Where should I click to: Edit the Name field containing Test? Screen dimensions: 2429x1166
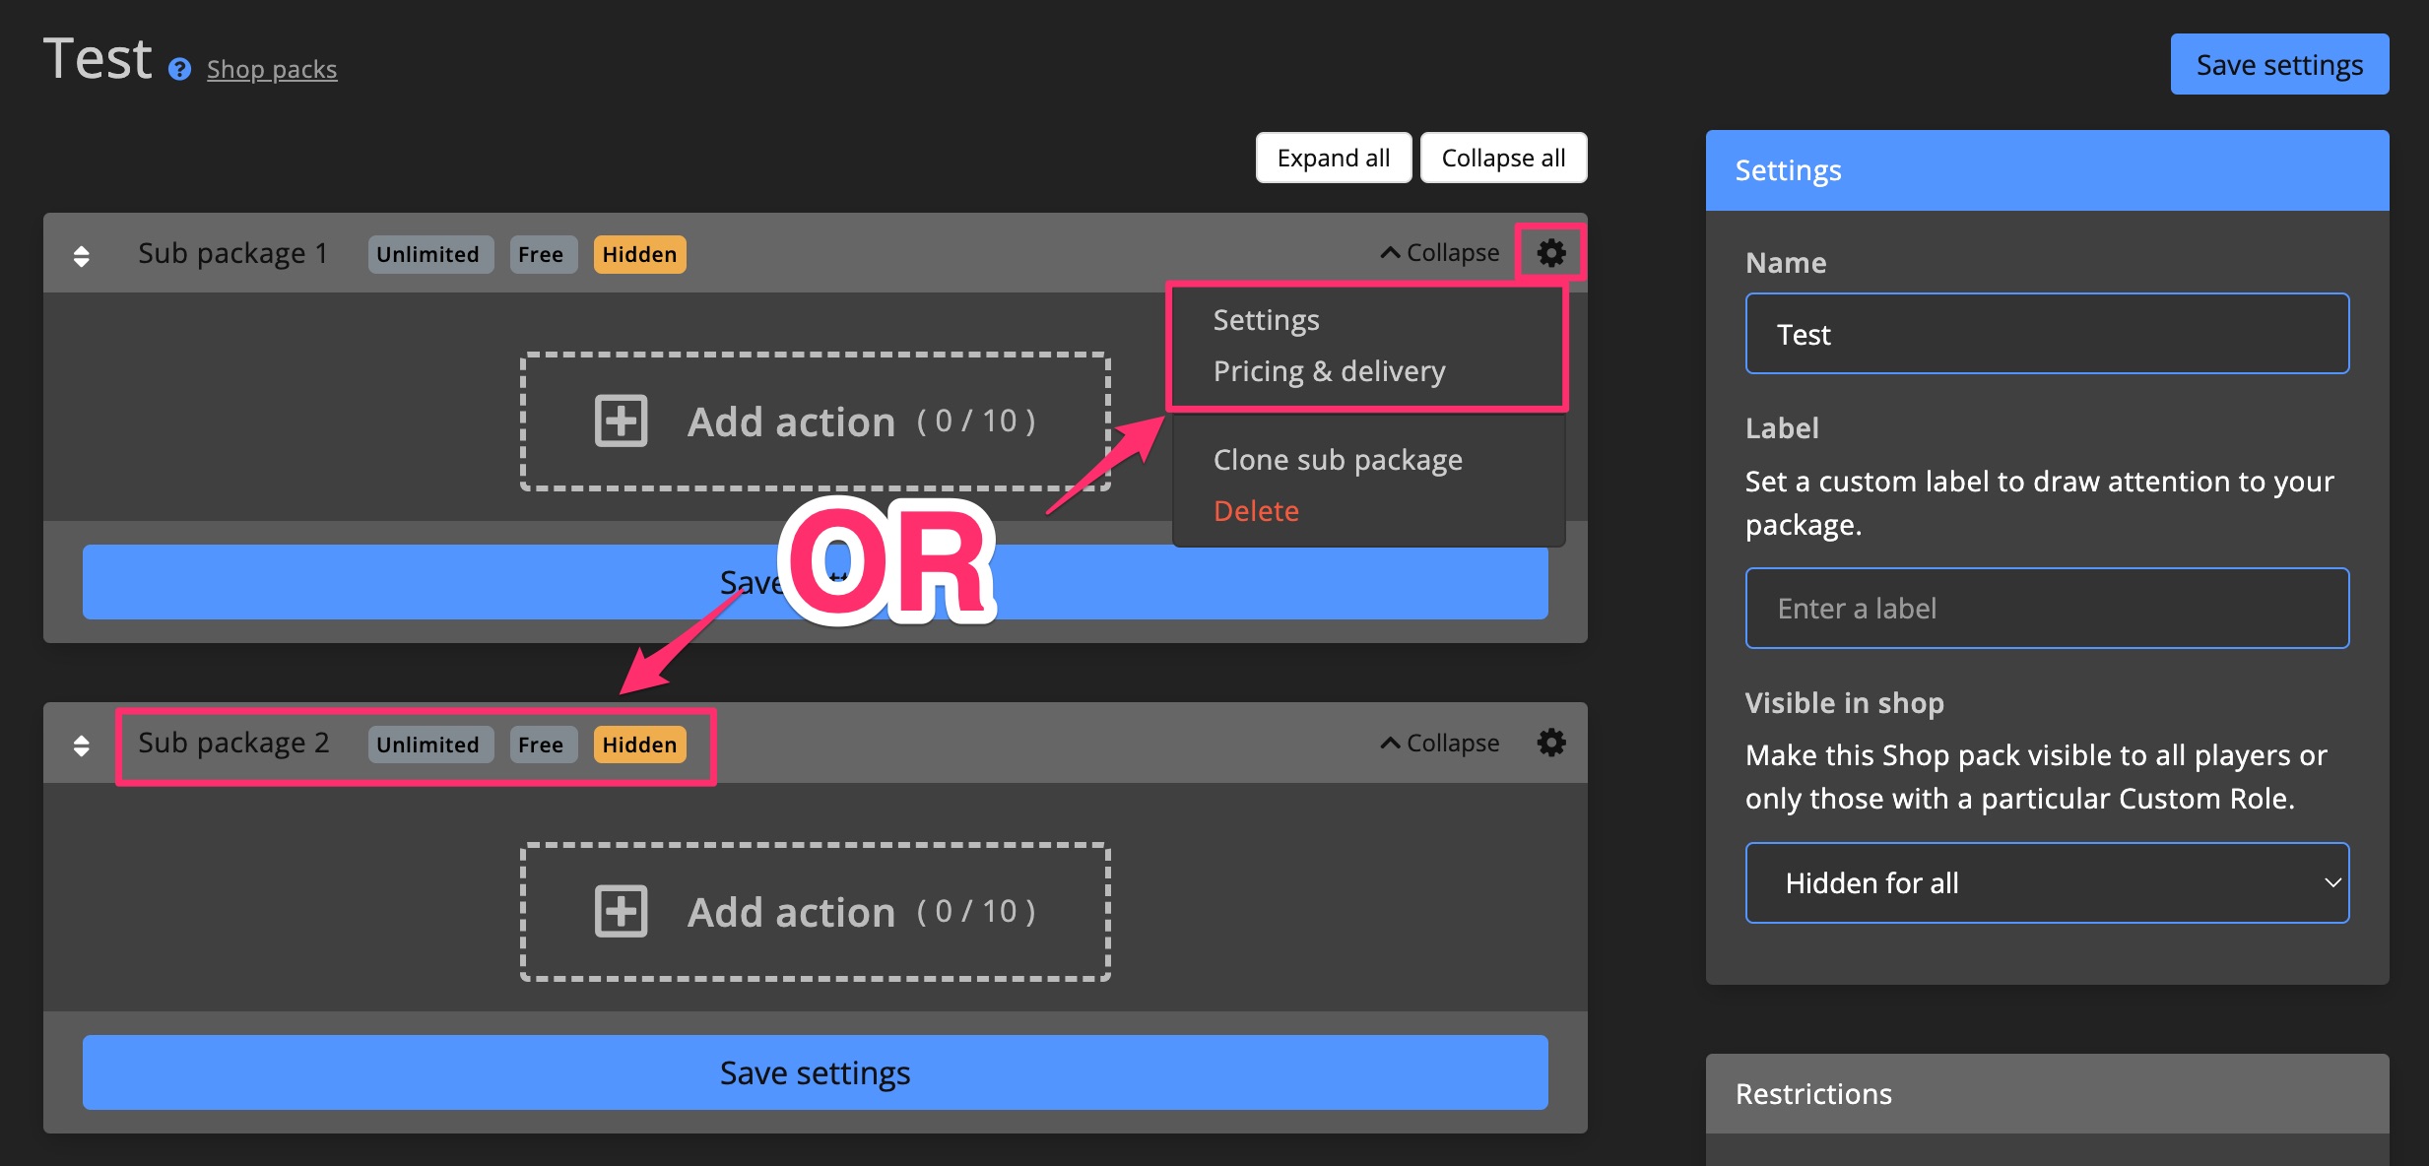click(2047, 333)
